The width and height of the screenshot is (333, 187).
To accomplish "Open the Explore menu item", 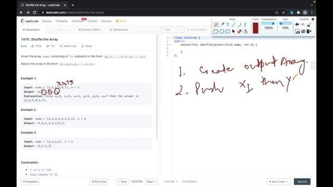I will pos(47,21).
